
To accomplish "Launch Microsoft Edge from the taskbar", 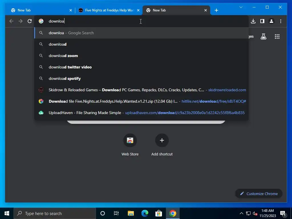I will [145, 213].
